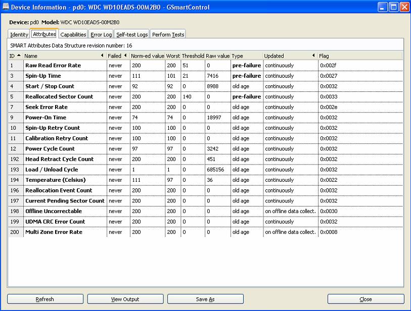411x311 pixels.
Task: Click the Save As button
Action: (205, 299)
